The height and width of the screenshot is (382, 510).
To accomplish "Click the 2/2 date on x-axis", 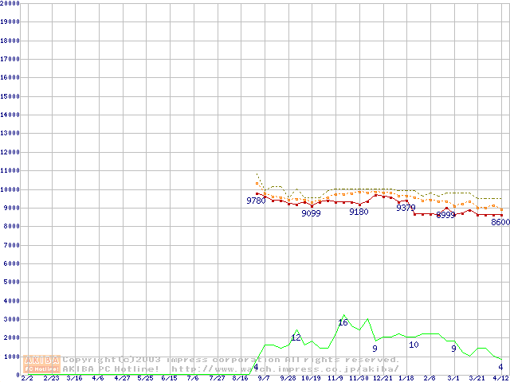I will (26, 379).
